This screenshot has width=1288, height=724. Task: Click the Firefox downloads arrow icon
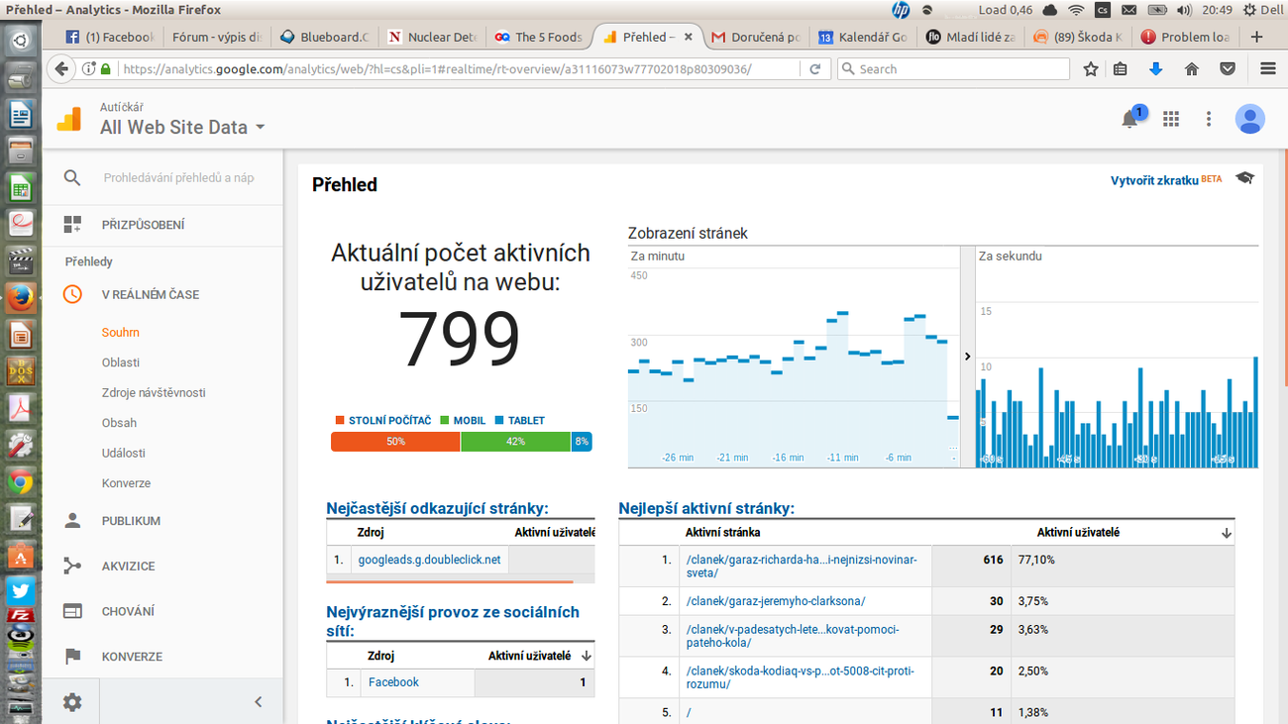[x=1155, y=69]
